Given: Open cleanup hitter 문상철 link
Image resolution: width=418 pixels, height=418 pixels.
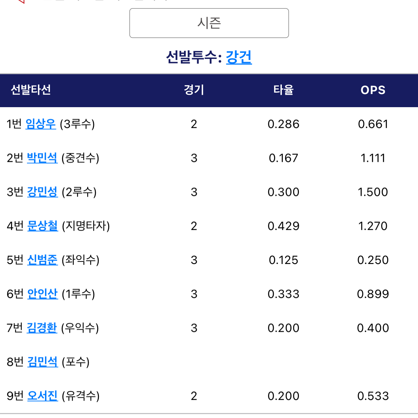Looking at the screenshot, I should pyautogui.click(x=42, y=226).
